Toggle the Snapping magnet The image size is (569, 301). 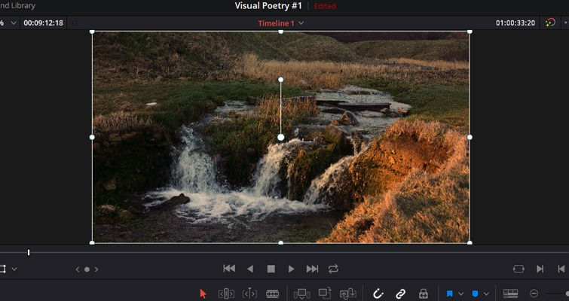pos(378,293)
